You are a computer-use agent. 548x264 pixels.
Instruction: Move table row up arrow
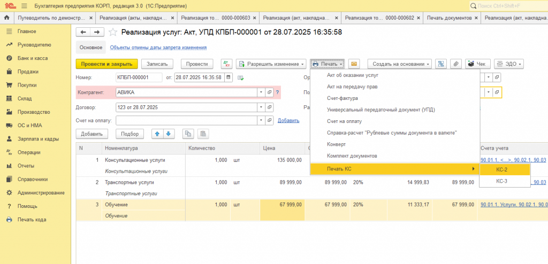coord(157,134)
